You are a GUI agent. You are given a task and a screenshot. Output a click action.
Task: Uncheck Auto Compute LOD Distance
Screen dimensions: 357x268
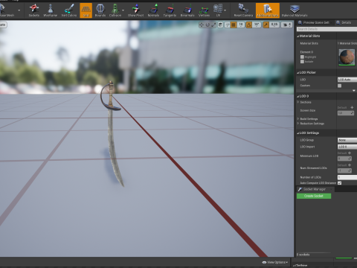click(x=340, y=183)
